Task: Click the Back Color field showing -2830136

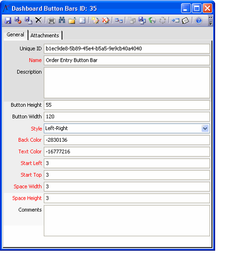Action: [x=127, y=140]
